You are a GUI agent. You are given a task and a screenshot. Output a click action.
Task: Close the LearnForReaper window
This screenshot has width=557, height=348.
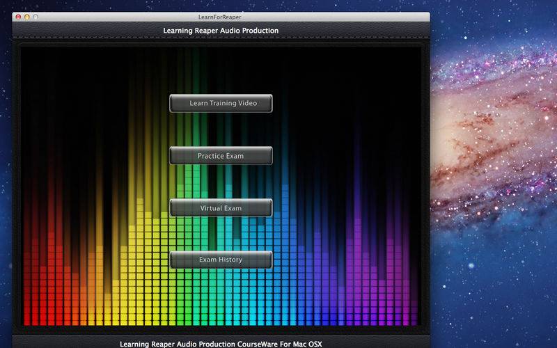click(19, 17)
